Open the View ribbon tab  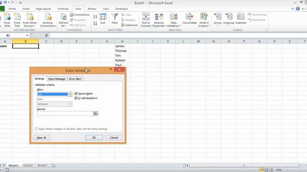[x=106, y=9]
